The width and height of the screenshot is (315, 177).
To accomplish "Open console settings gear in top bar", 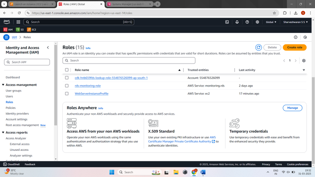I will pyautogui.click(x=257, y=22).
